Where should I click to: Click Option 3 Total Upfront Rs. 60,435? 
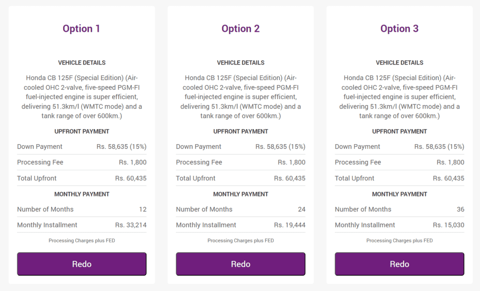pos(449,178)
